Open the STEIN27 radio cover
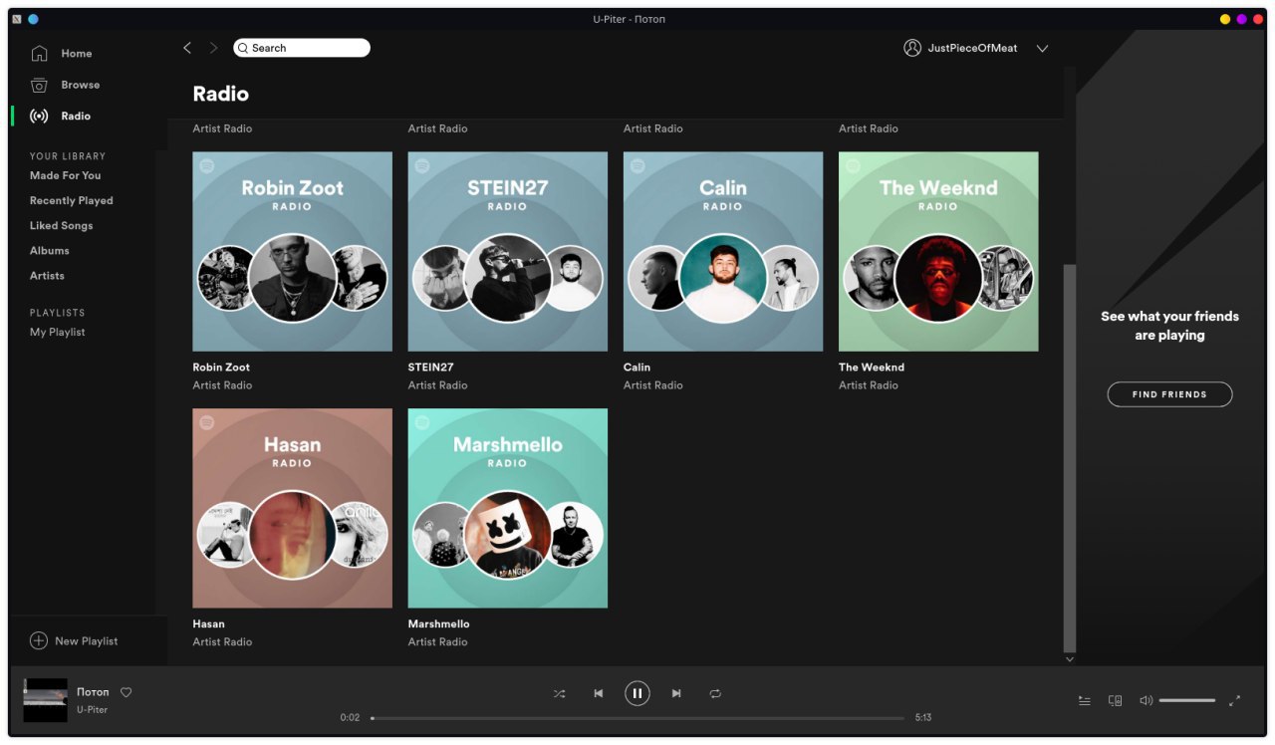Image resolution: width=1275 pixels, height=745 pixels. (507, 251)
